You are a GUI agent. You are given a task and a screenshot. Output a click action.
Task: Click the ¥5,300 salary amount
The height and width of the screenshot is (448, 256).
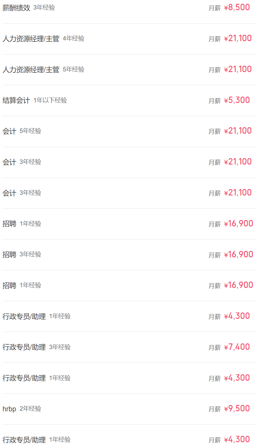coord(237,100)
